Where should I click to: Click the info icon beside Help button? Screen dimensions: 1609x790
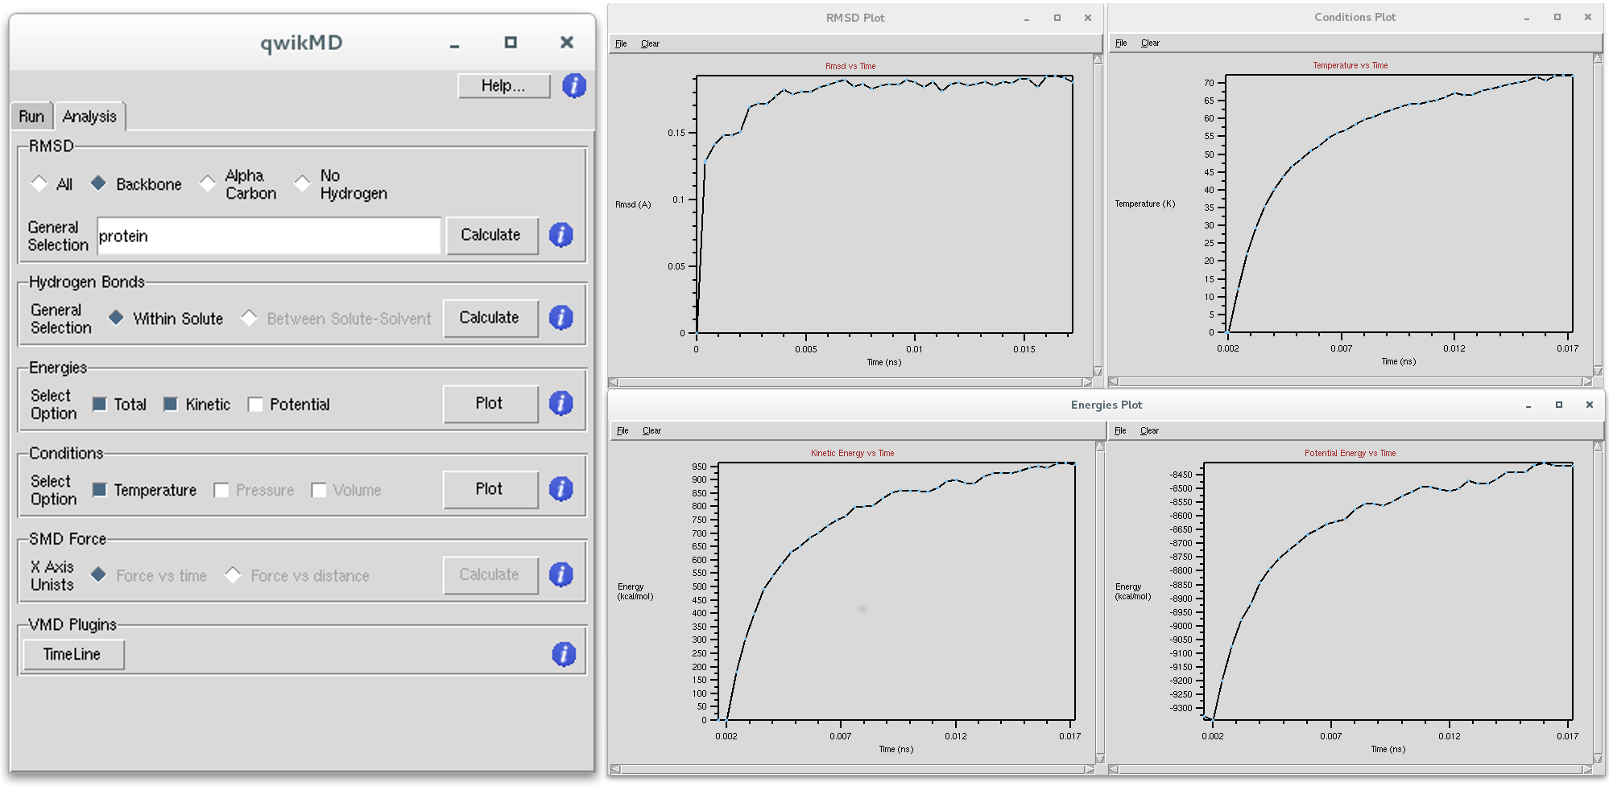(x=573, y=85)
